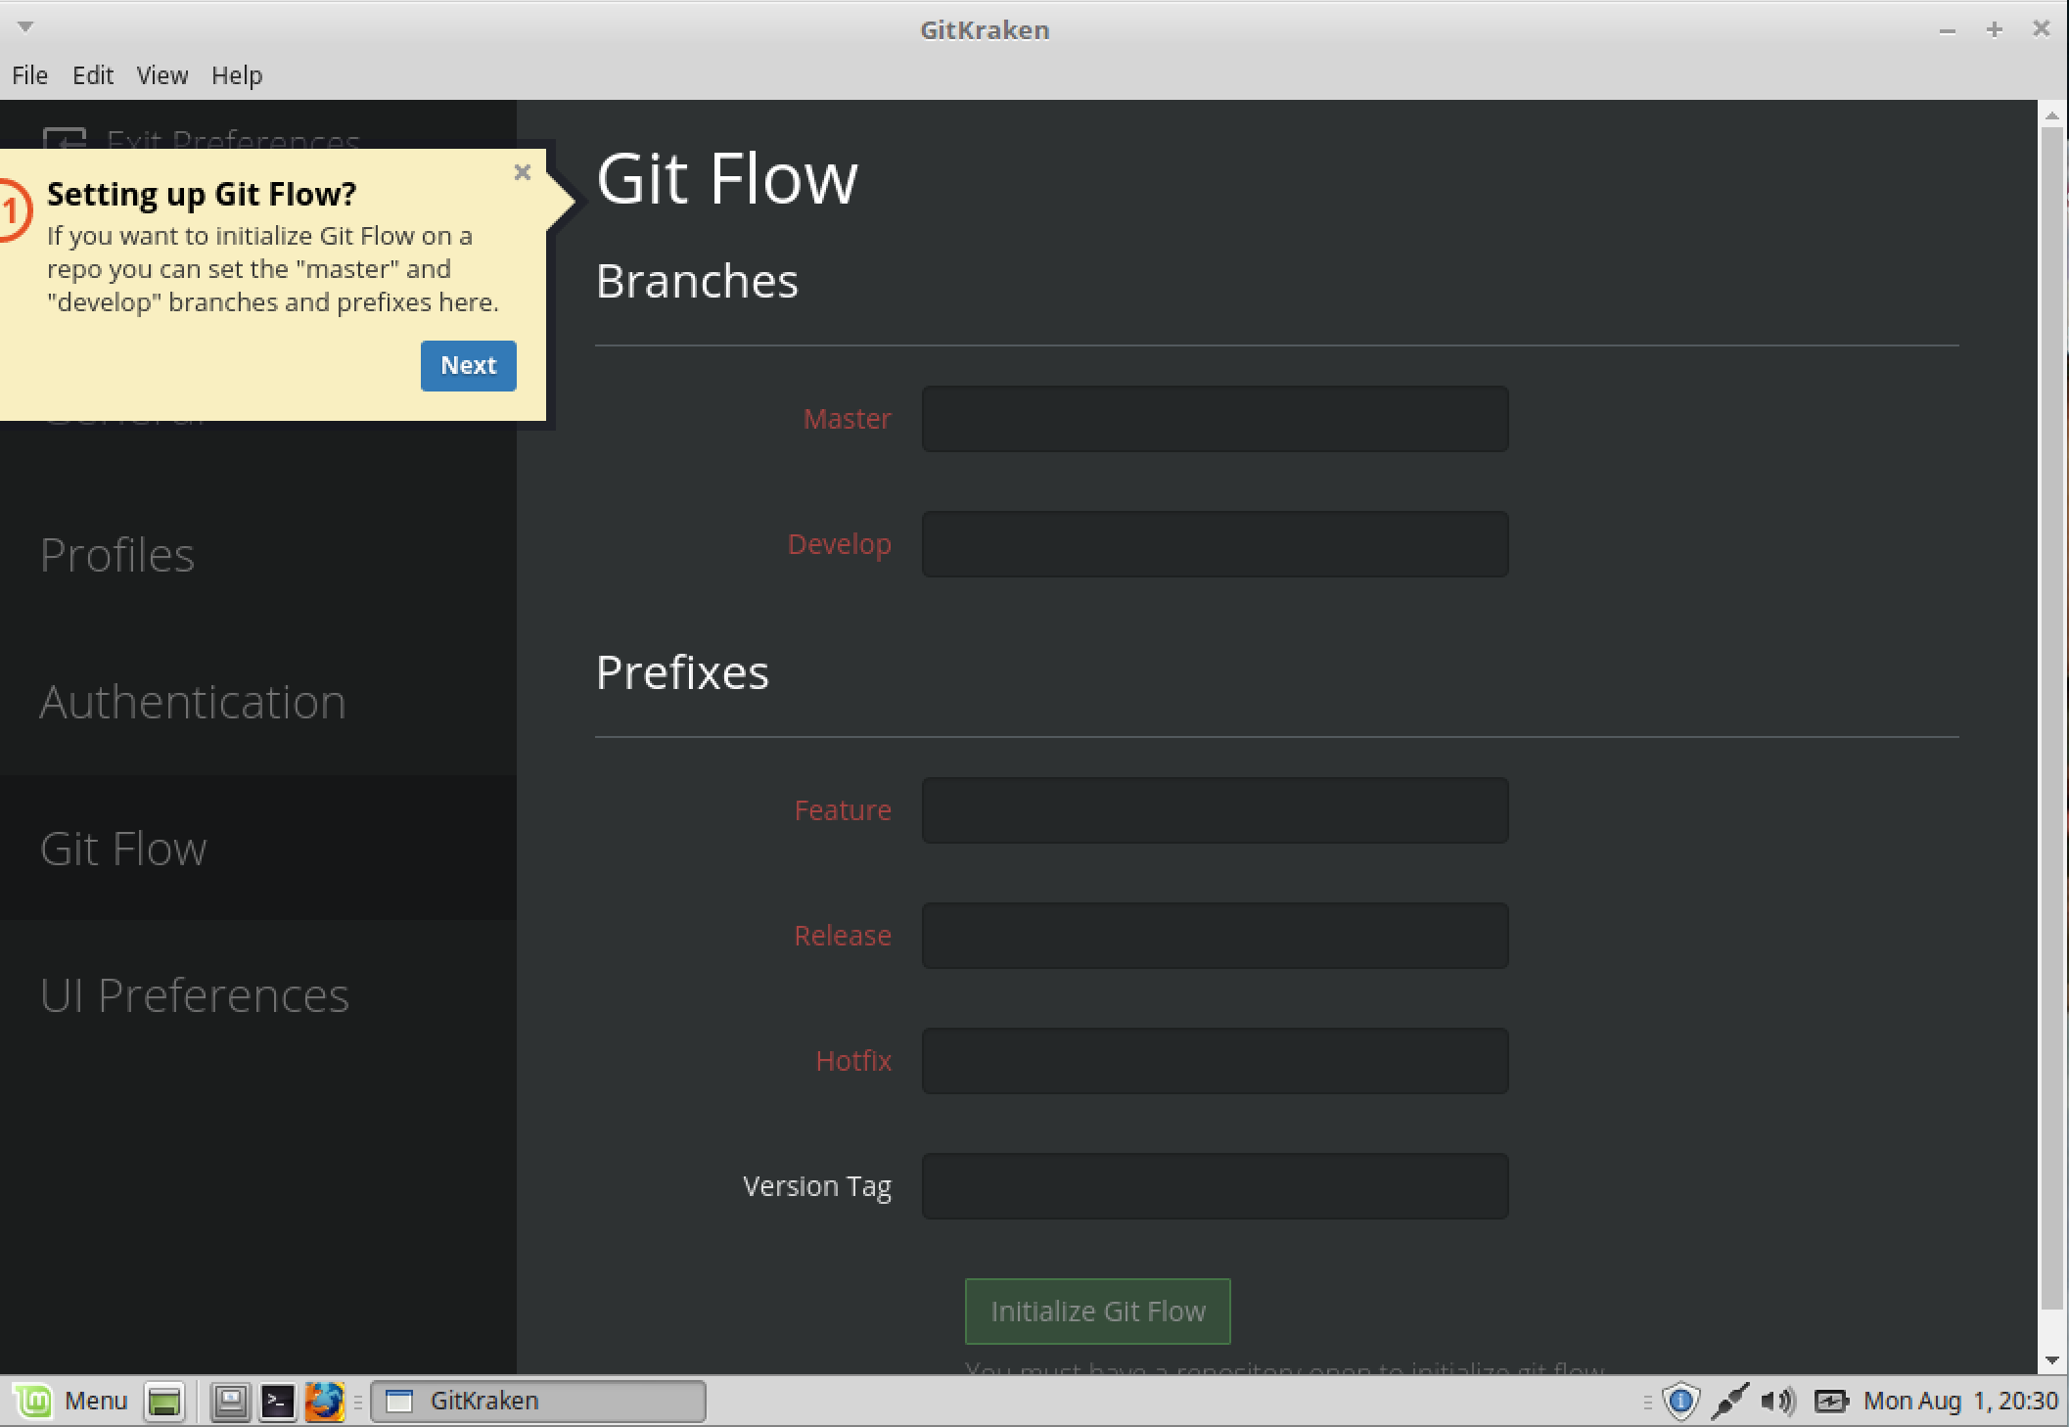Click the clock showing Mon Aug 1
Viewport: 2069px width, 1427px height.
[x=1959, y=1402]
